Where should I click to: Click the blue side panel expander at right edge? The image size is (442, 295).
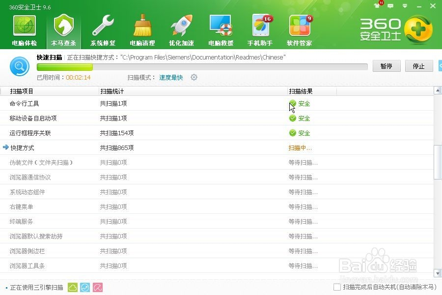pyautogui.click(x=441, y=66)
